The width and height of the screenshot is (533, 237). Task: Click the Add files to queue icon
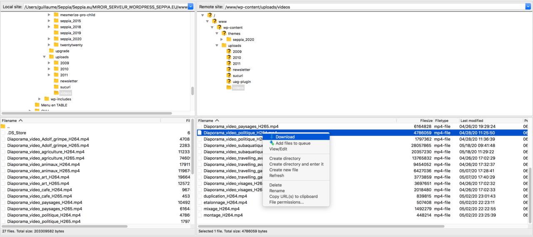coord(271,143)
